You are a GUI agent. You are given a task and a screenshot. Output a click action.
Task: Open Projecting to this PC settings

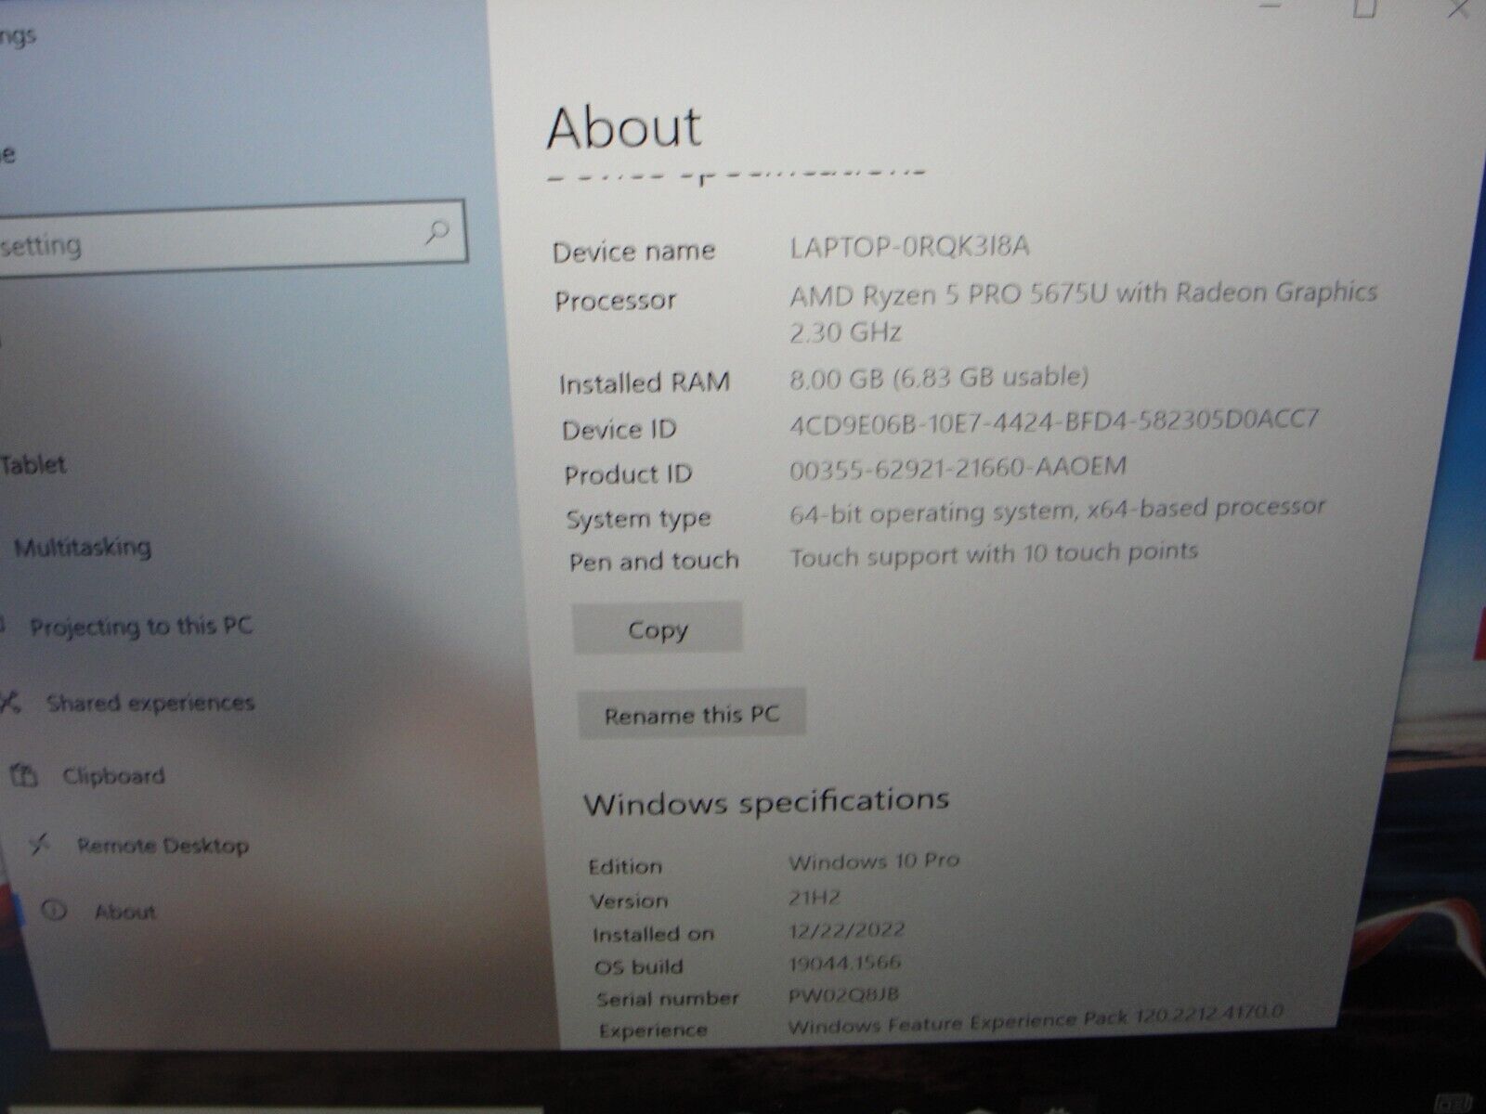point(141,627)
